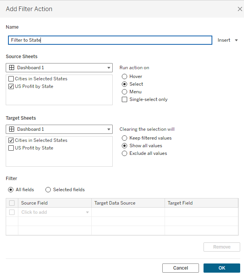244x278 pixels.
Task: Click the dashboard icon in Target Sheets dropdown
Action: pyautogui.click(x=12, y=129)
